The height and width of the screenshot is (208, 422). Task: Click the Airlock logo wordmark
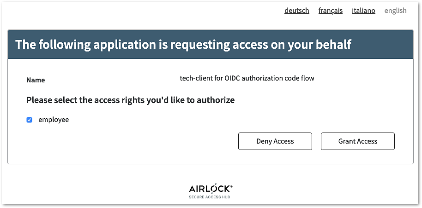210,189
